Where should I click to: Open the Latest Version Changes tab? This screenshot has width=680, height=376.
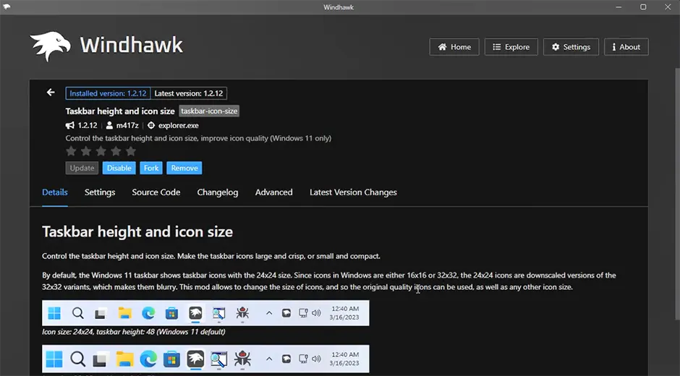[353, 192]
